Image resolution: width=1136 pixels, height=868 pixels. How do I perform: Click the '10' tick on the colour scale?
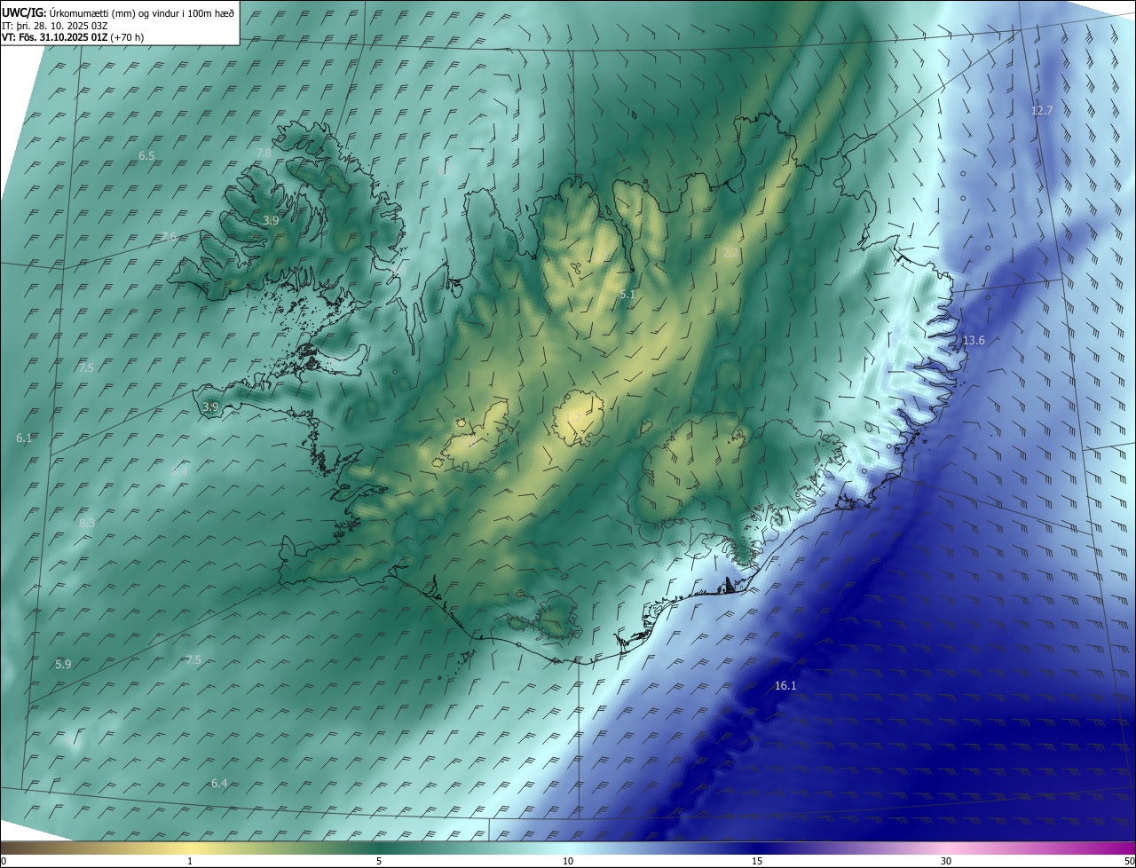click(x=568, y=861)
